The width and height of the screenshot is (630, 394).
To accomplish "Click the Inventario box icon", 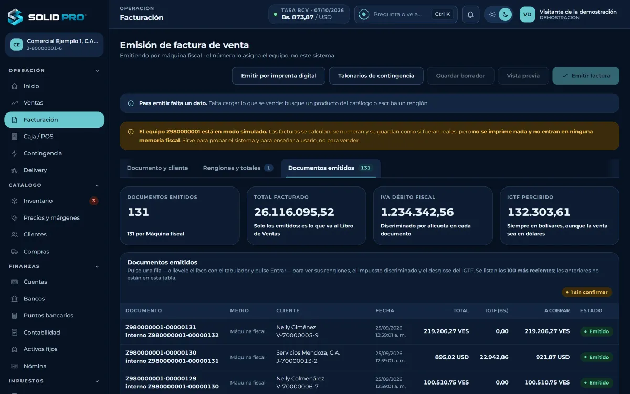I will tap(14, 201).
